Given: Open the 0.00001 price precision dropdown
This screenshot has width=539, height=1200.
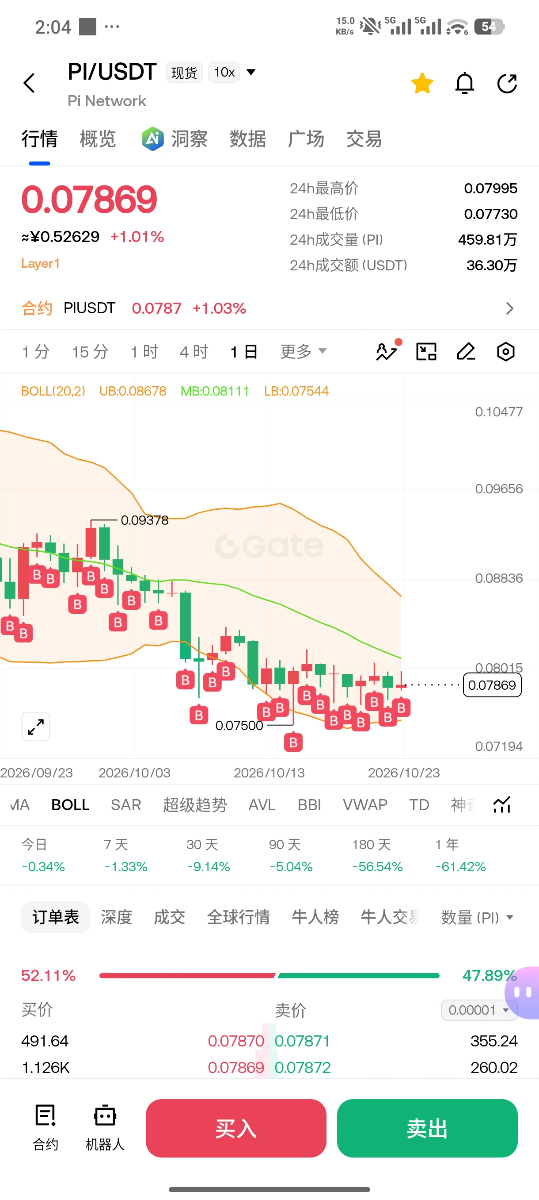Looking at the screenshot, I should click(479, 1010).
